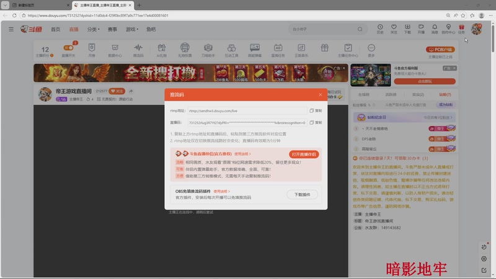This screenshot has height=279, width=496.
Task: Copy the rtmp地址 with its 复制 button
Action: click(316, 111)
